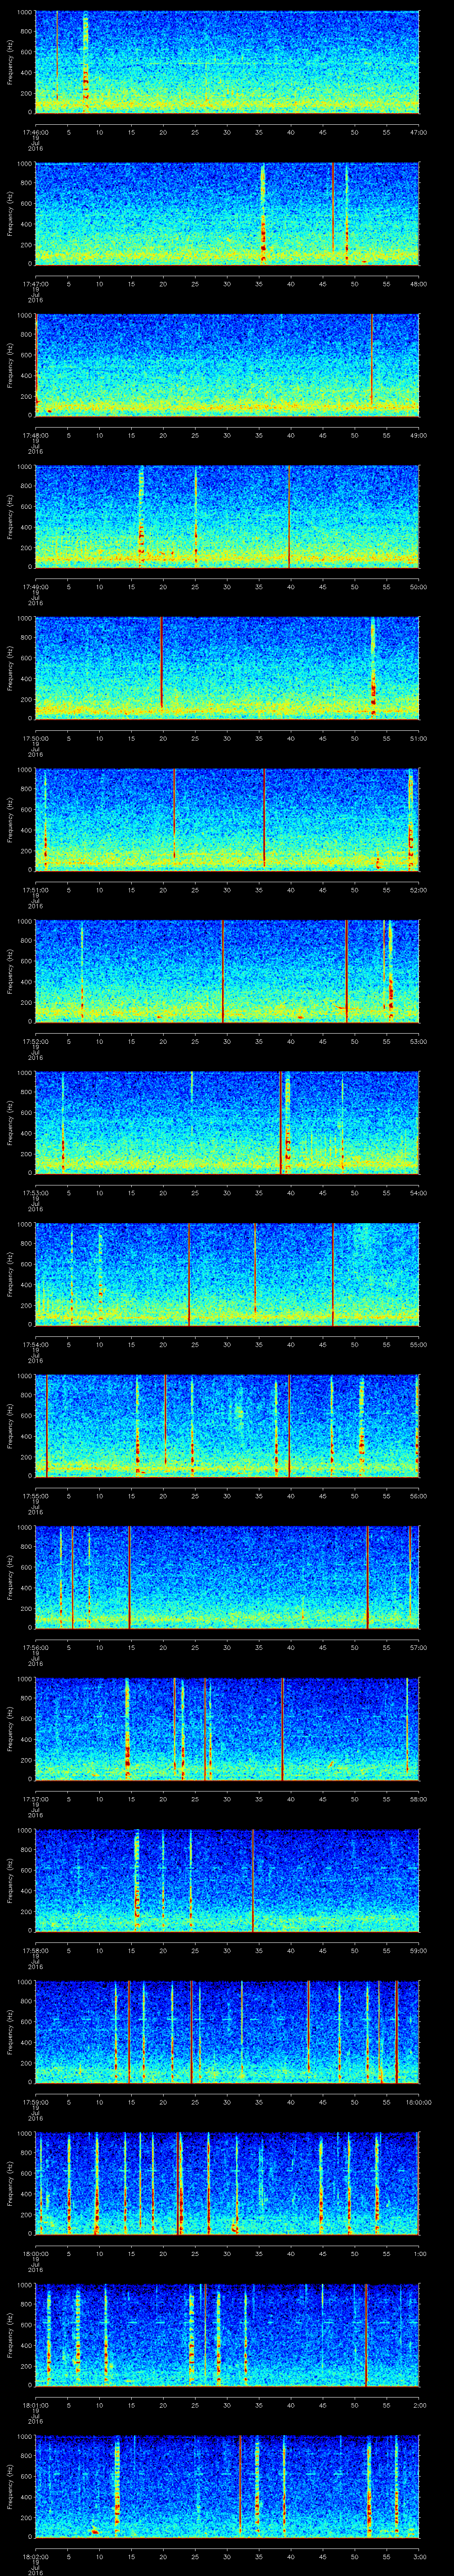Click the 17:52:00 time label
Screen dimensions: 454x2576
(x=35, y=1042)
